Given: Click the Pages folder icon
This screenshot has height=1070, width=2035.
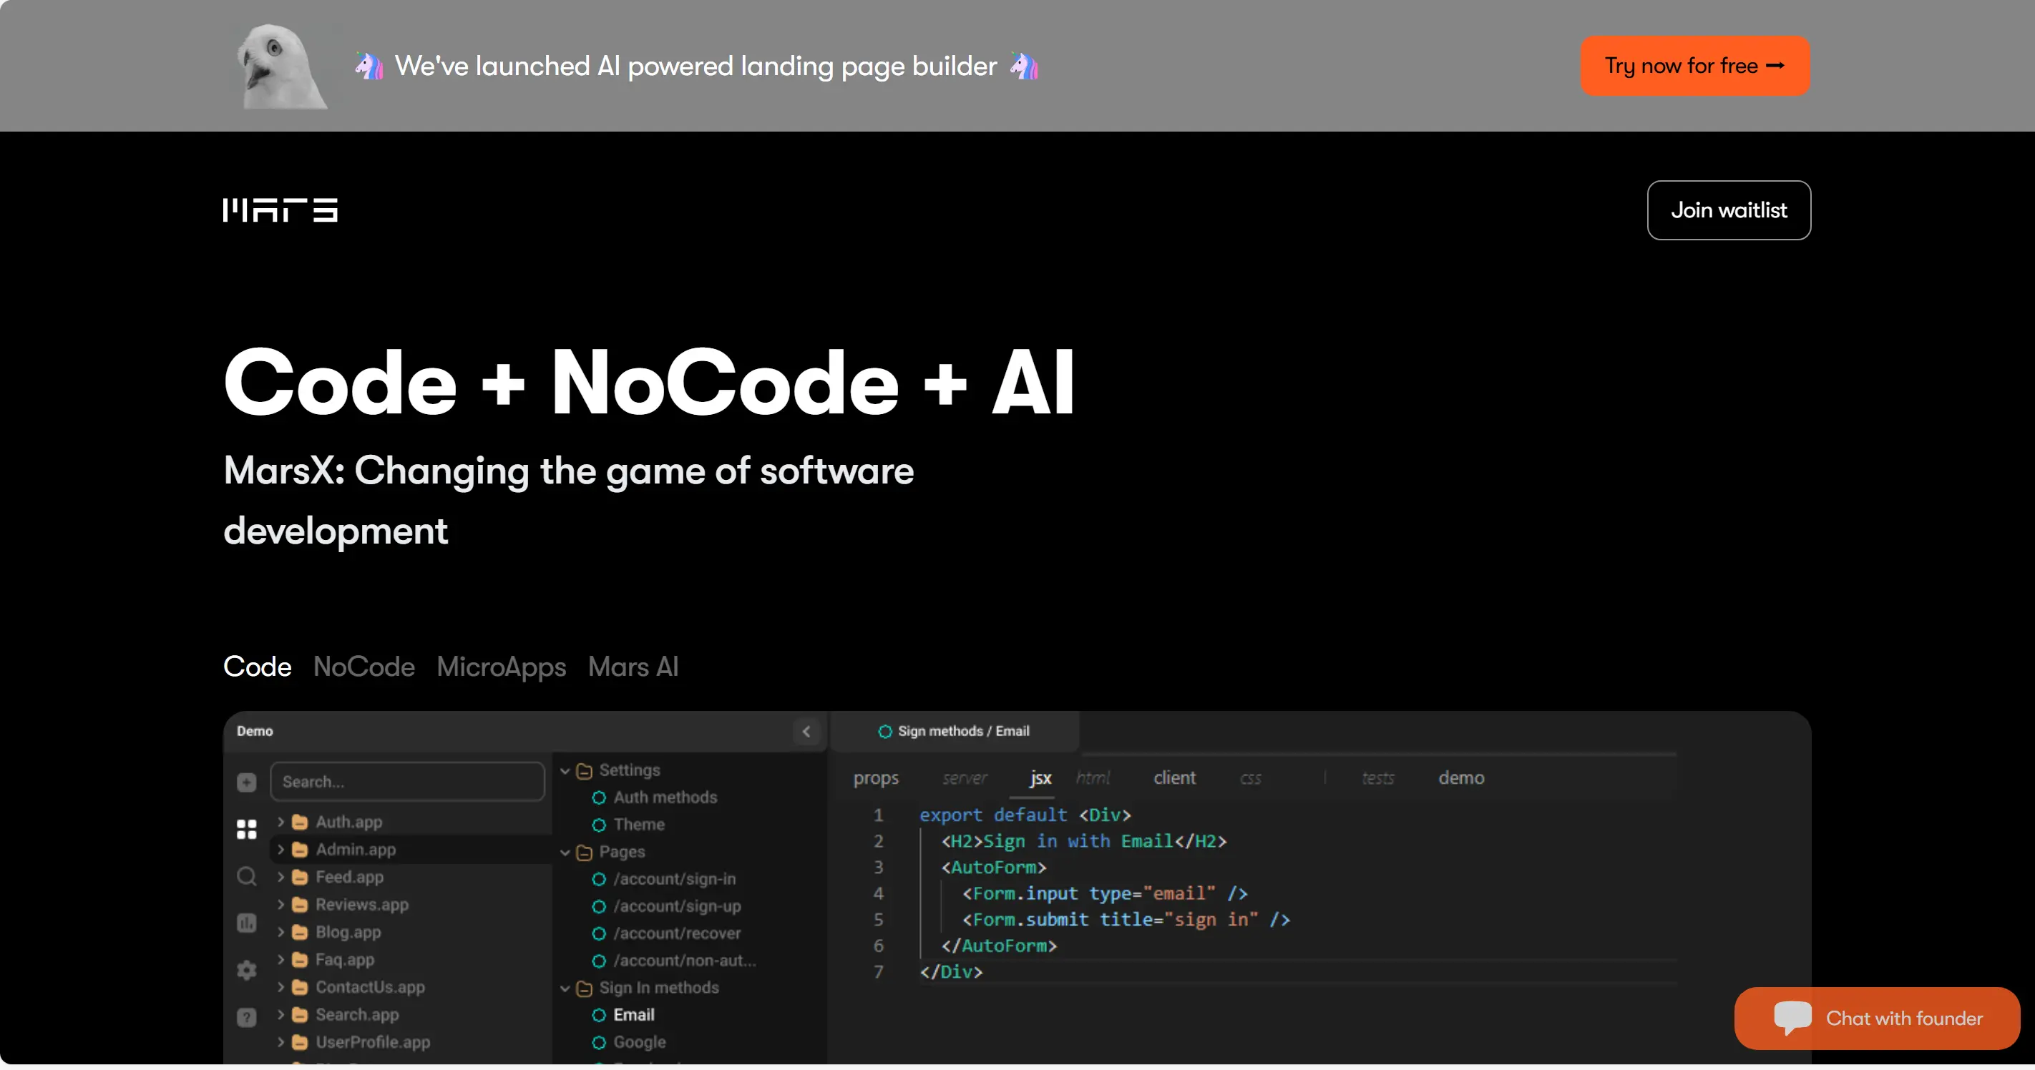Looking at the screenshot, I should coord(585,853).
